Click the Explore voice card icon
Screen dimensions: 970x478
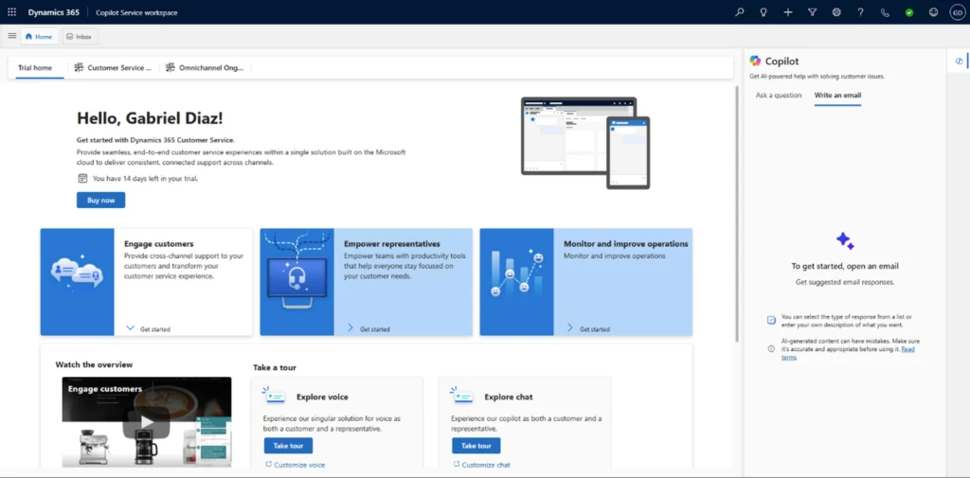pos(274,395)
